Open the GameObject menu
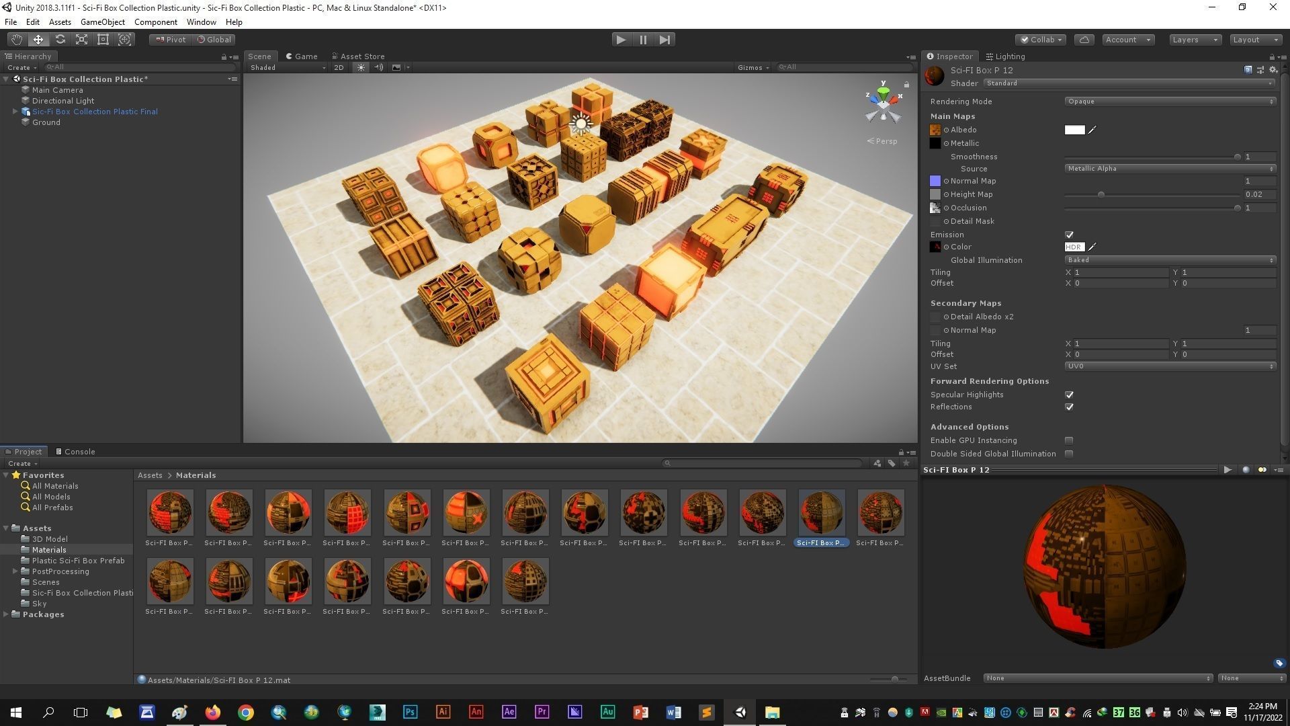Image resolution: width=1290 pixels, height=726 pixels. tap(102, 22)
